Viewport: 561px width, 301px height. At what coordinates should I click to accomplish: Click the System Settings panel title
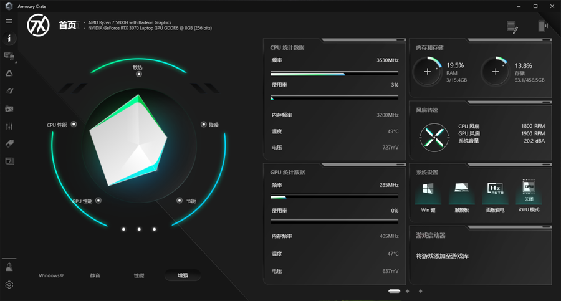tap(427, 173)
